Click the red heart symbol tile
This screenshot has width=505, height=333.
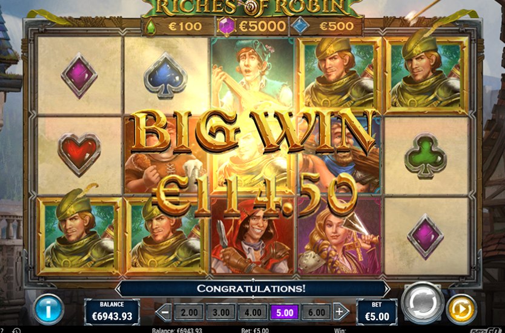(x=79, y=155)
